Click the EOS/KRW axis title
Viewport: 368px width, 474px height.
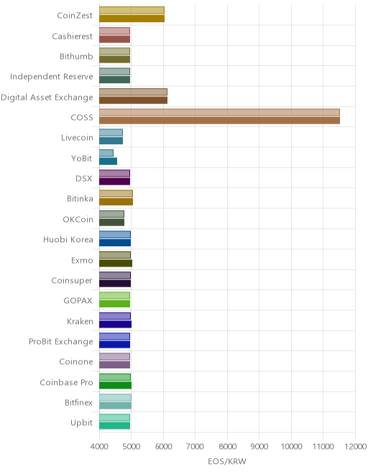click(x=227, y=461)
